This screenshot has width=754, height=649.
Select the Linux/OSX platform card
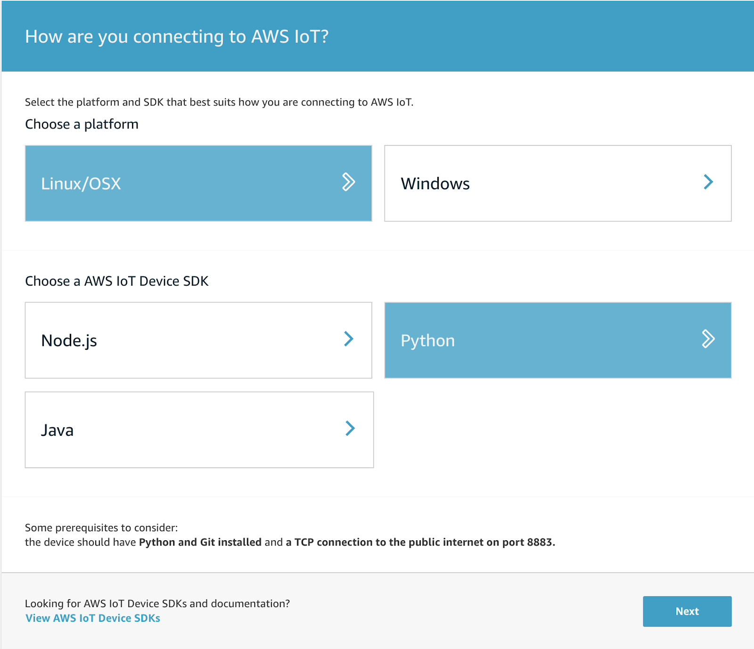coord(198,183)
